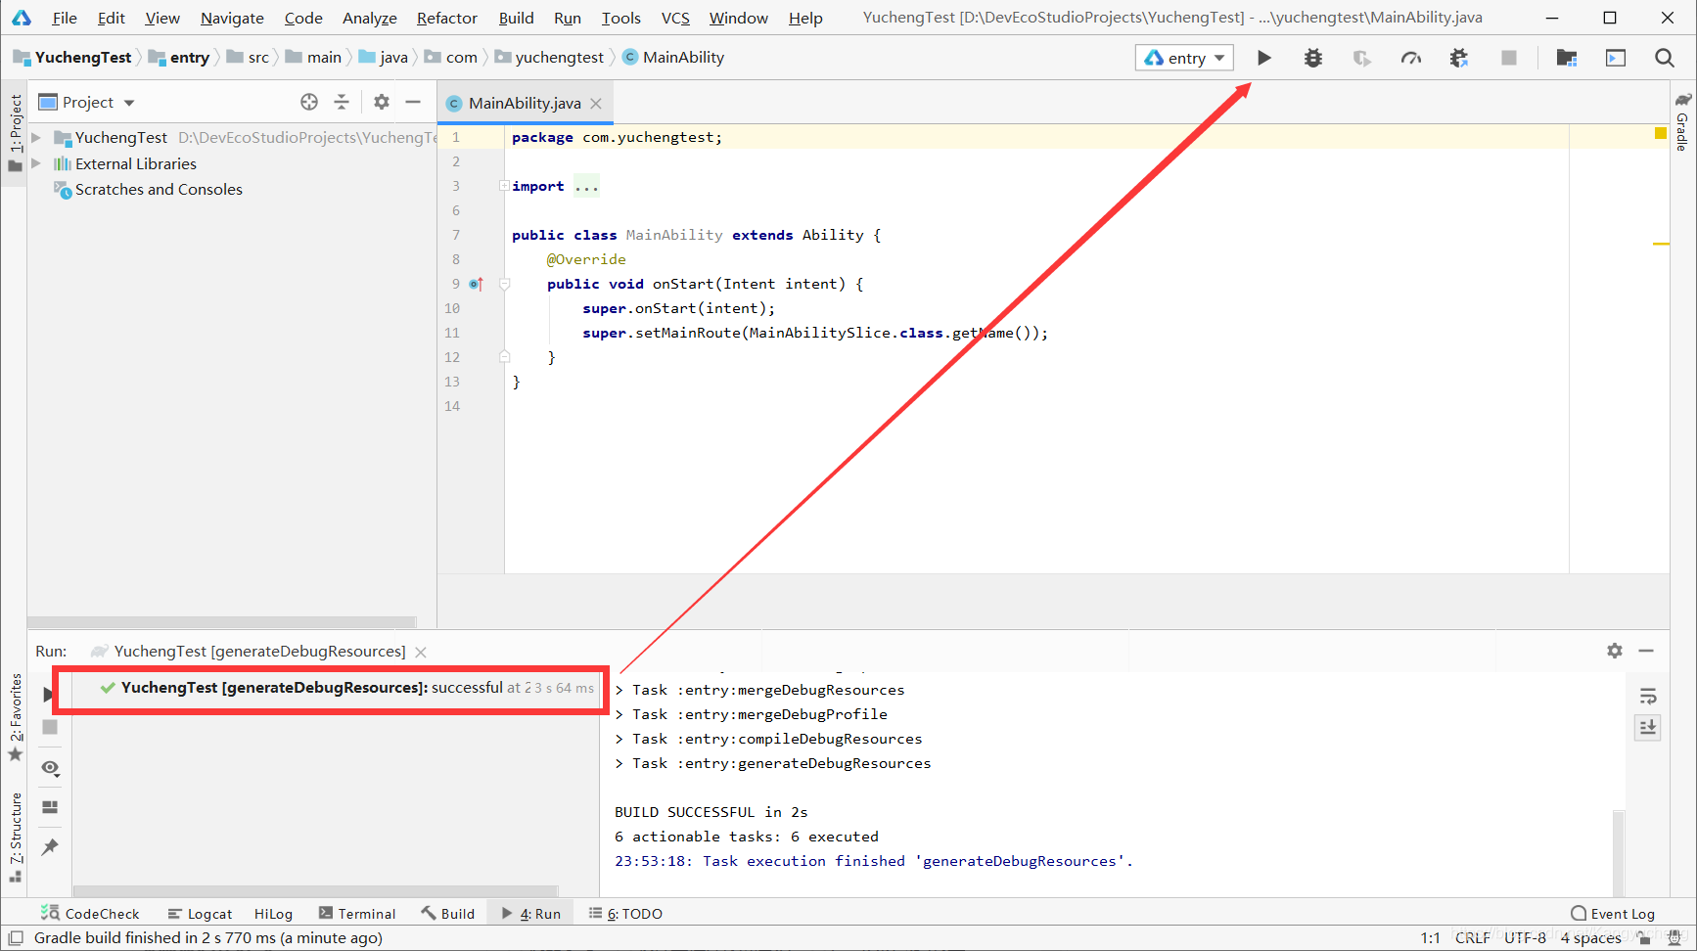Click the yellow inspection indicator
Image resolution: width=1697 pixels, height=951 pixels.
coord(1661,133)
